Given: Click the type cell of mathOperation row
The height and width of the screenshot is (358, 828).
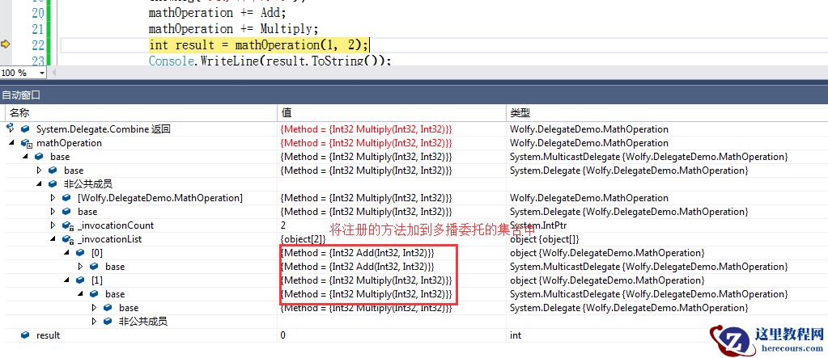Looking at the screenshot, I should (588, 143).
